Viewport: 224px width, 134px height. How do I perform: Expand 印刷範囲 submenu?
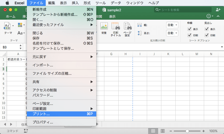click(x=62, y=109)
